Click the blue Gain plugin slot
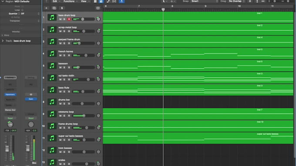 [x=31, y=99]
